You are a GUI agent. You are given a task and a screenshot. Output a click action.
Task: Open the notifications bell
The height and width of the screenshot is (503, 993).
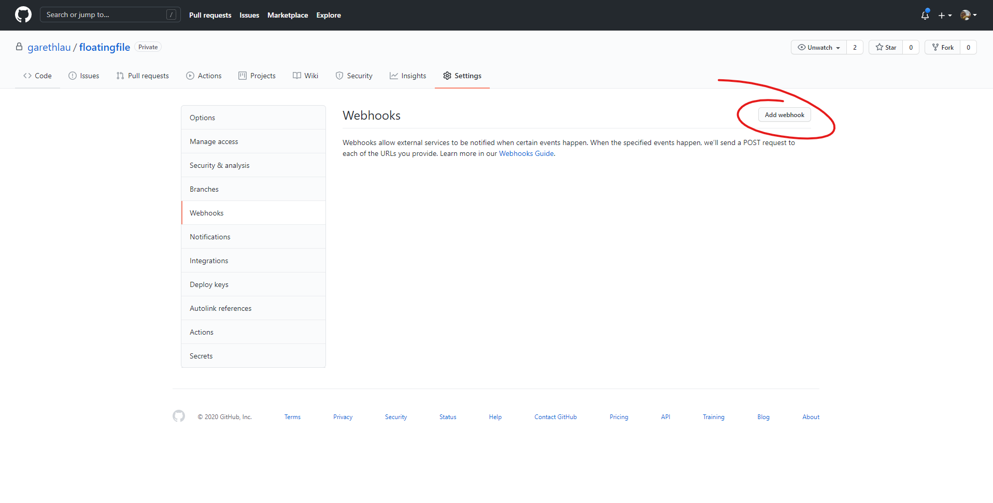point(925,16)
